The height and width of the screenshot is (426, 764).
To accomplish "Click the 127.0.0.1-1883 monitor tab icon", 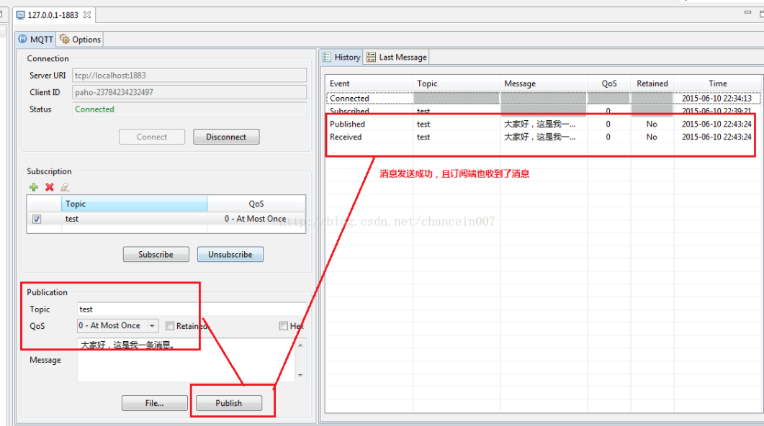I will [20, 15].
